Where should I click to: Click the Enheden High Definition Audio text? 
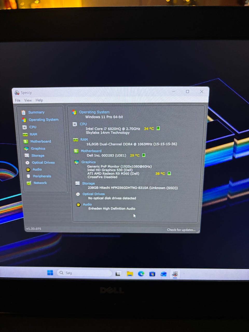coord(112,209)
